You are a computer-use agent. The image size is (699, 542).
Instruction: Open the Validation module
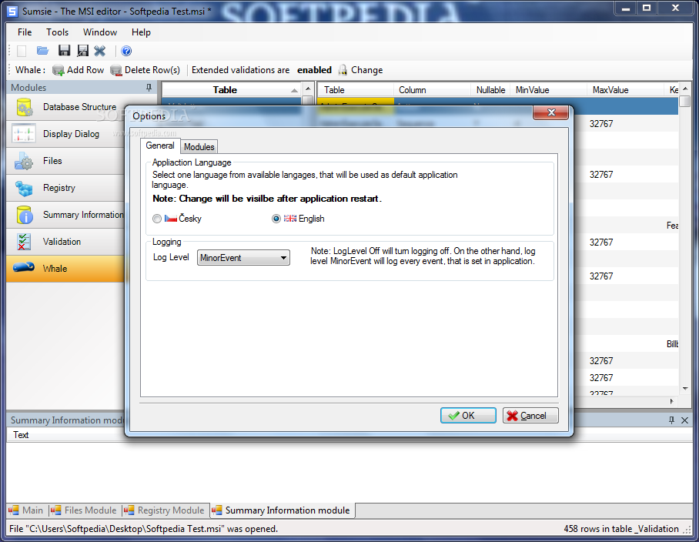(x=65, y=242)
